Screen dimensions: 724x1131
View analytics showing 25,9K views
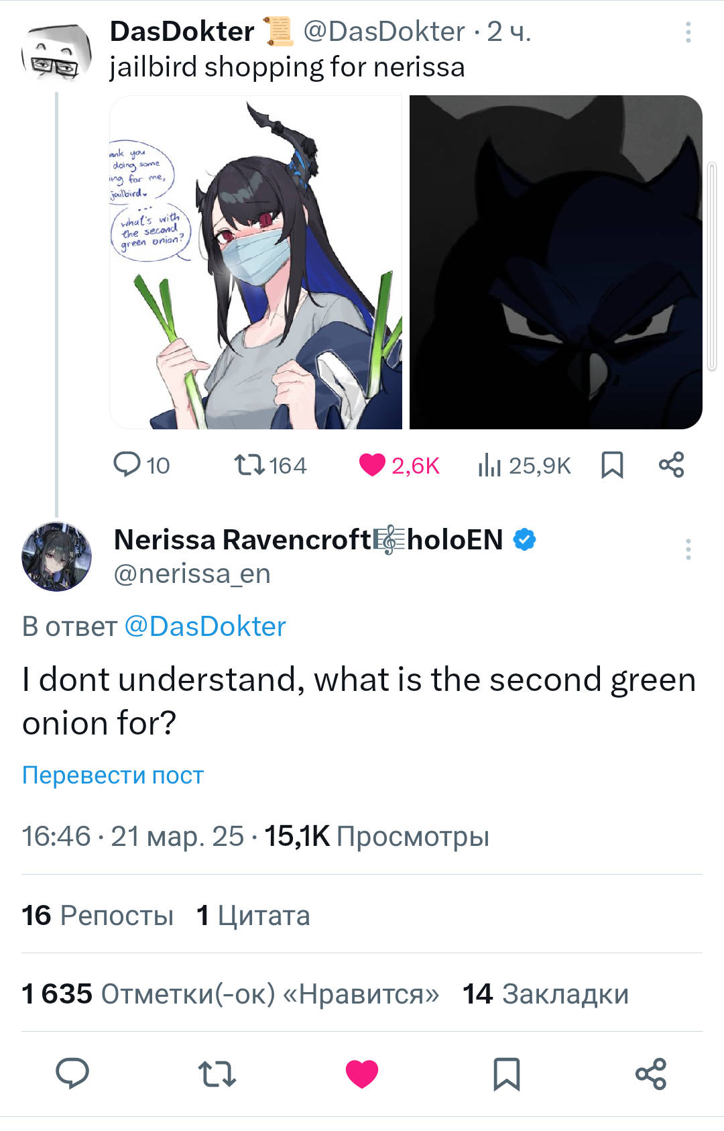point(490,465)
